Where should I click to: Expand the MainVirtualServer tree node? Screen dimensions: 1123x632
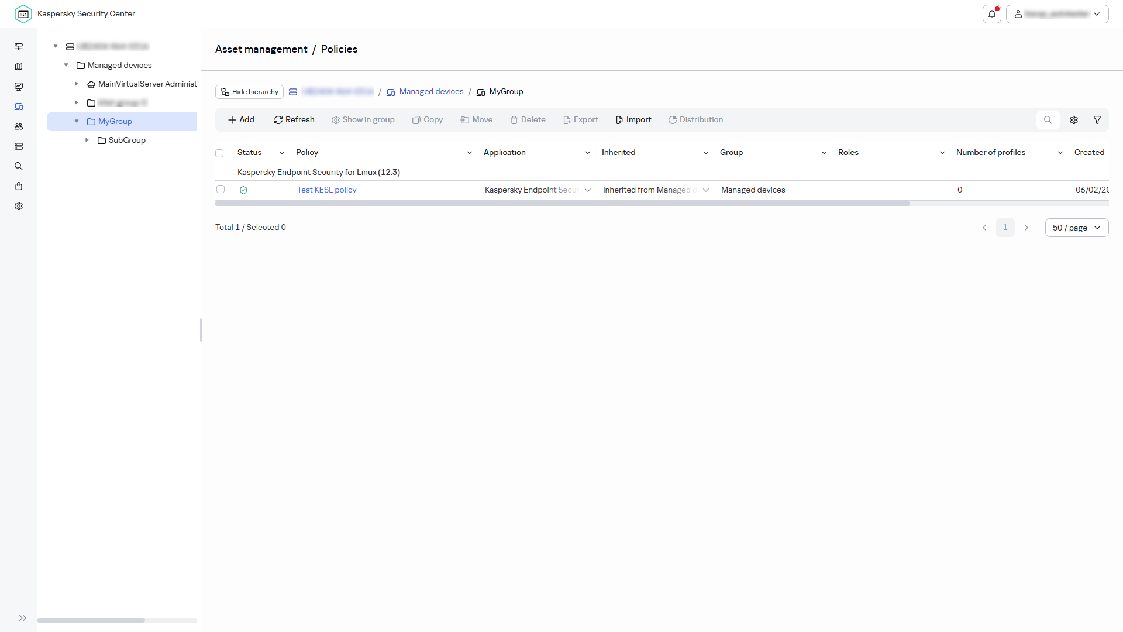[77, 84]
